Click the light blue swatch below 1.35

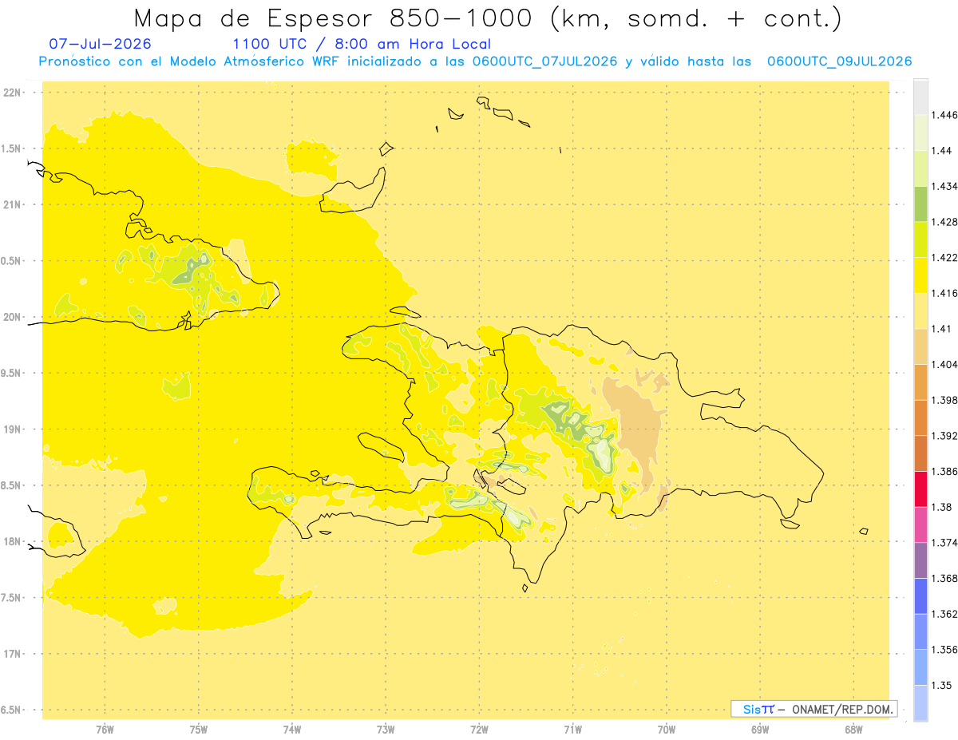920,703
